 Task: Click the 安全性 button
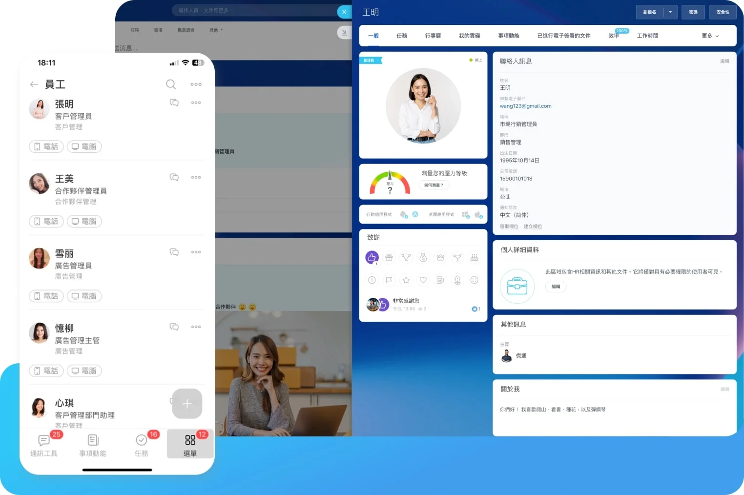723,12
